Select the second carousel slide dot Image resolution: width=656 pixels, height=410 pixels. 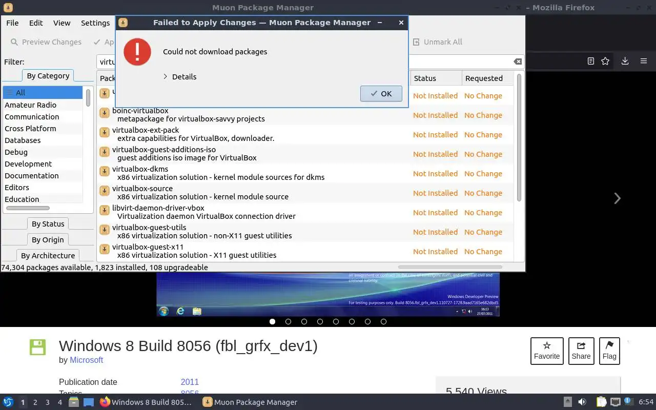coord(288,322)
